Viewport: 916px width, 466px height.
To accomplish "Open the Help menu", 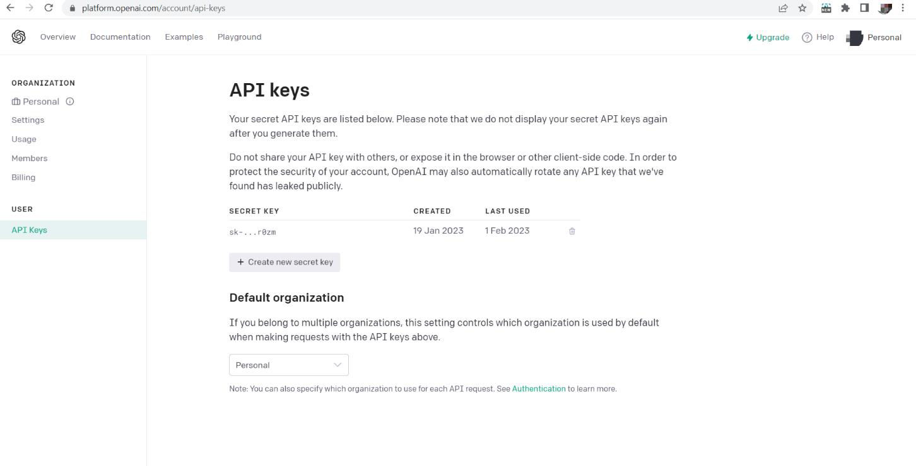I will coord(818,37).
